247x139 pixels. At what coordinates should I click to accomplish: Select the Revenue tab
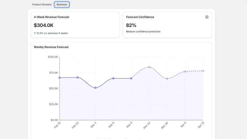pos(62,5)
